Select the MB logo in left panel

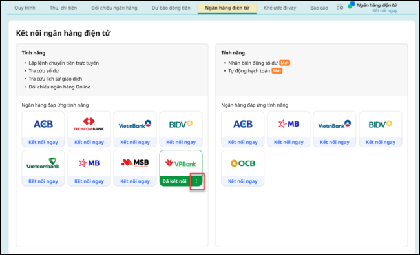[x=89, y=163]
